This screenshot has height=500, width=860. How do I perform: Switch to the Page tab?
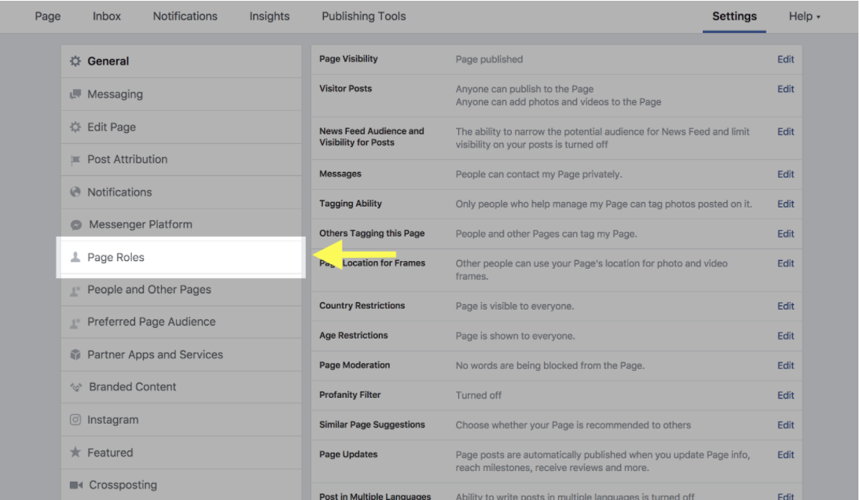point(48,17)
